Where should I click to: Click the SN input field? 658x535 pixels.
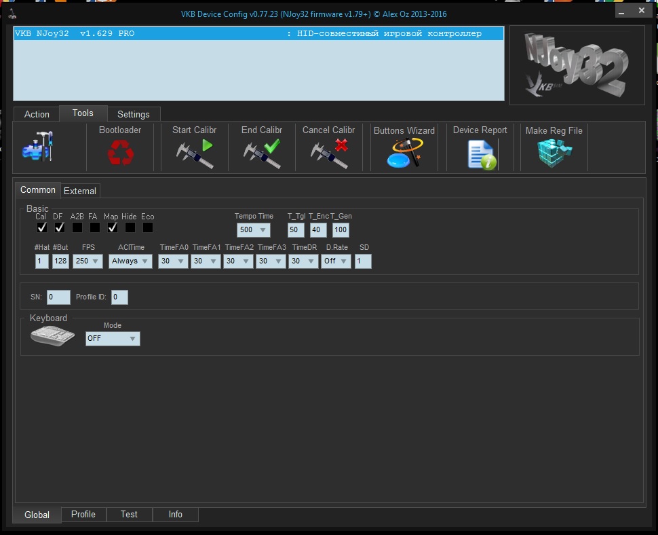coord(58,297)
